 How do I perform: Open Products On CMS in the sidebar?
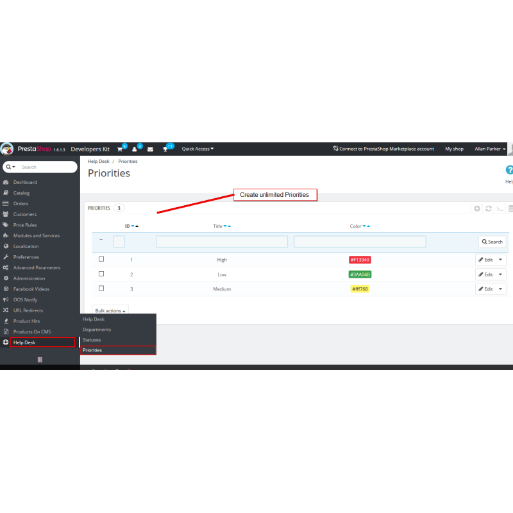32,332
